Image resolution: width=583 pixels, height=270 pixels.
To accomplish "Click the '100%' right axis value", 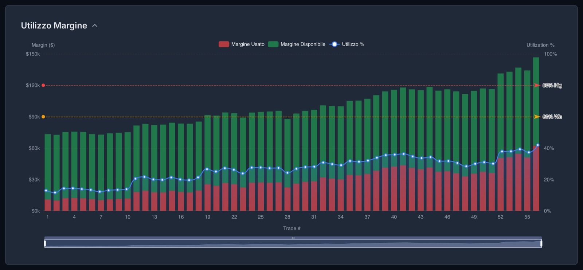I will (551, 54).
